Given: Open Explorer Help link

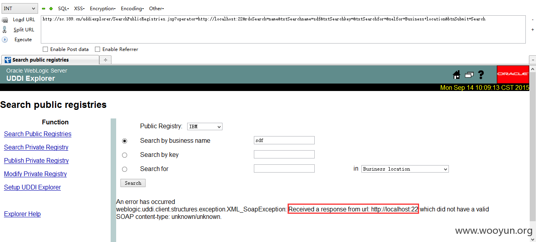Looking at the screenshot, I should (x=22, y=214).
